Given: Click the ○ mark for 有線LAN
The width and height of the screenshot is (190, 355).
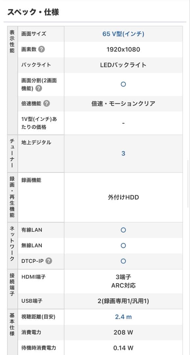Looking at the screenshot, I should 123,230.
